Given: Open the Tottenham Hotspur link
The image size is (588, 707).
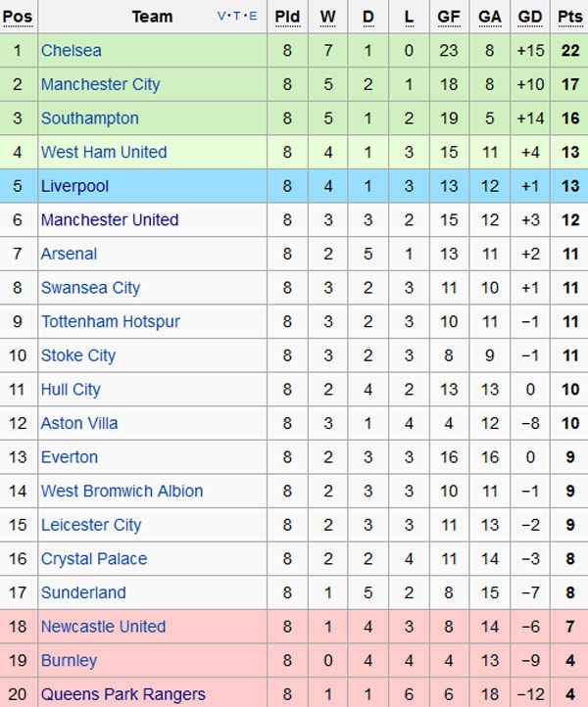Looking at the screenshot, I should click(110, 321).
